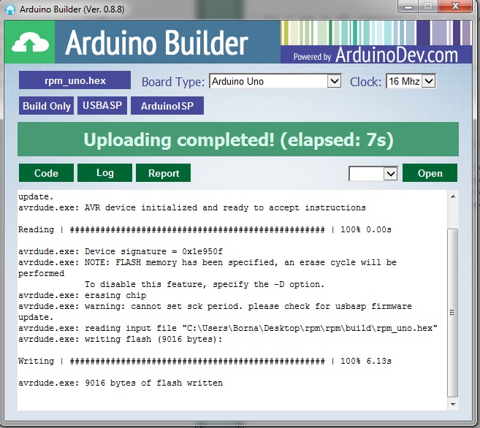Upload using the ArduinoISP button
Viewport: 480px width, 428px height.
167,106
